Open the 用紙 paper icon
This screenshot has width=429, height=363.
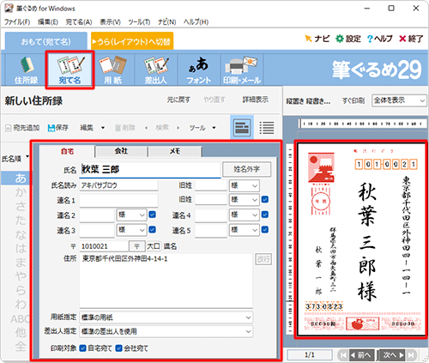[x=112, y=70]
